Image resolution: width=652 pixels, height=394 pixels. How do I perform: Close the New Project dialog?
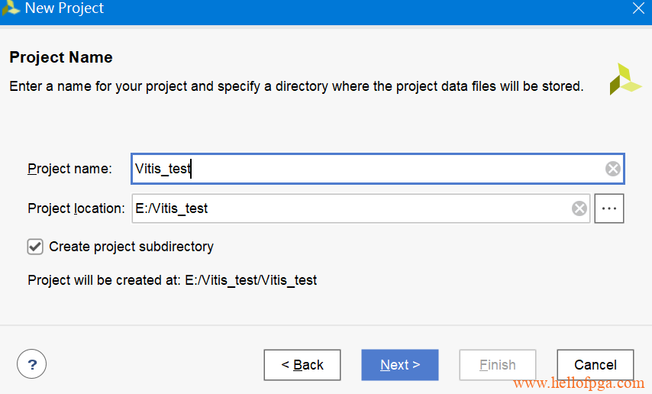pos(638,8)
